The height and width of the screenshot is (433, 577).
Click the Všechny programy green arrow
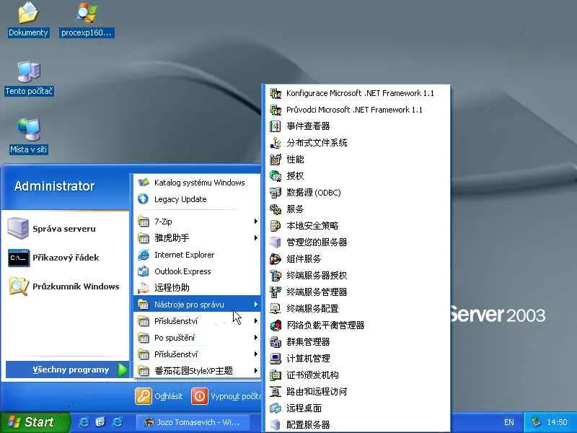tap(123, 369)
